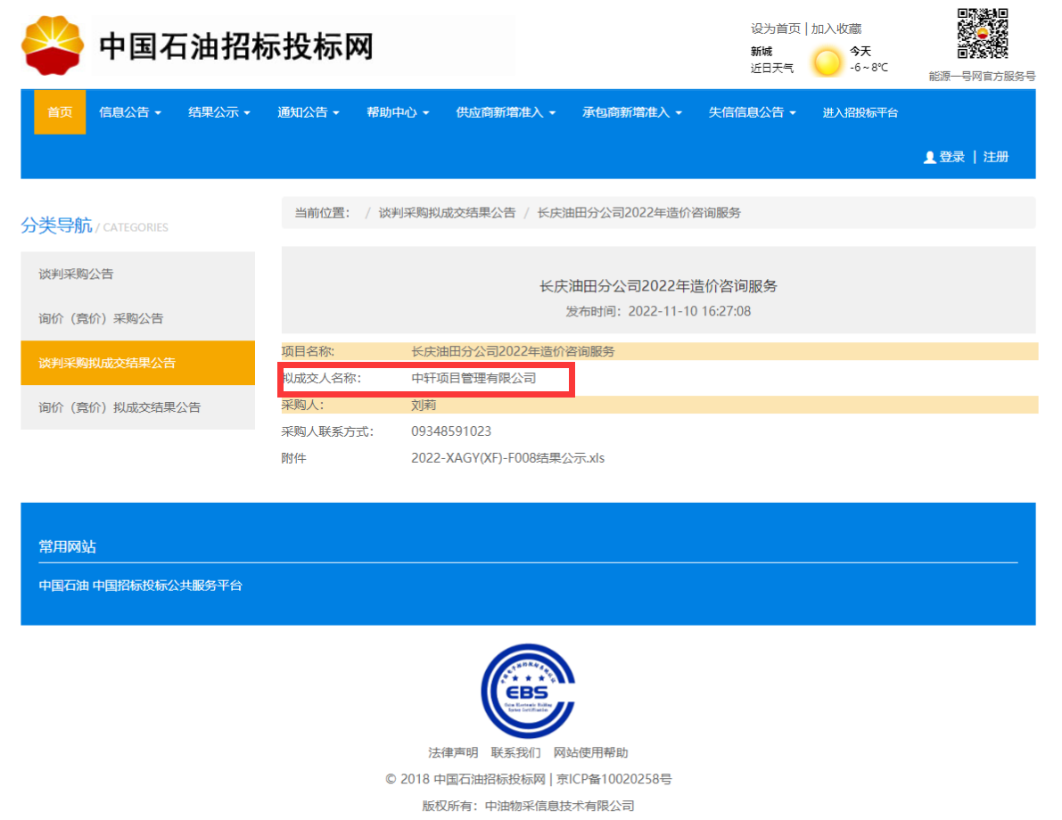Expand the 信息公告 dropdown menu
This screenshot has width=1062, height=820.
click(x=130, y=112)
